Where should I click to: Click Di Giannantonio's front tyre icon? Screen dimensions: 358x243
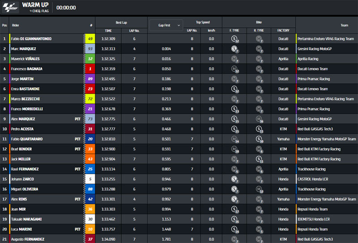point(234,39)
